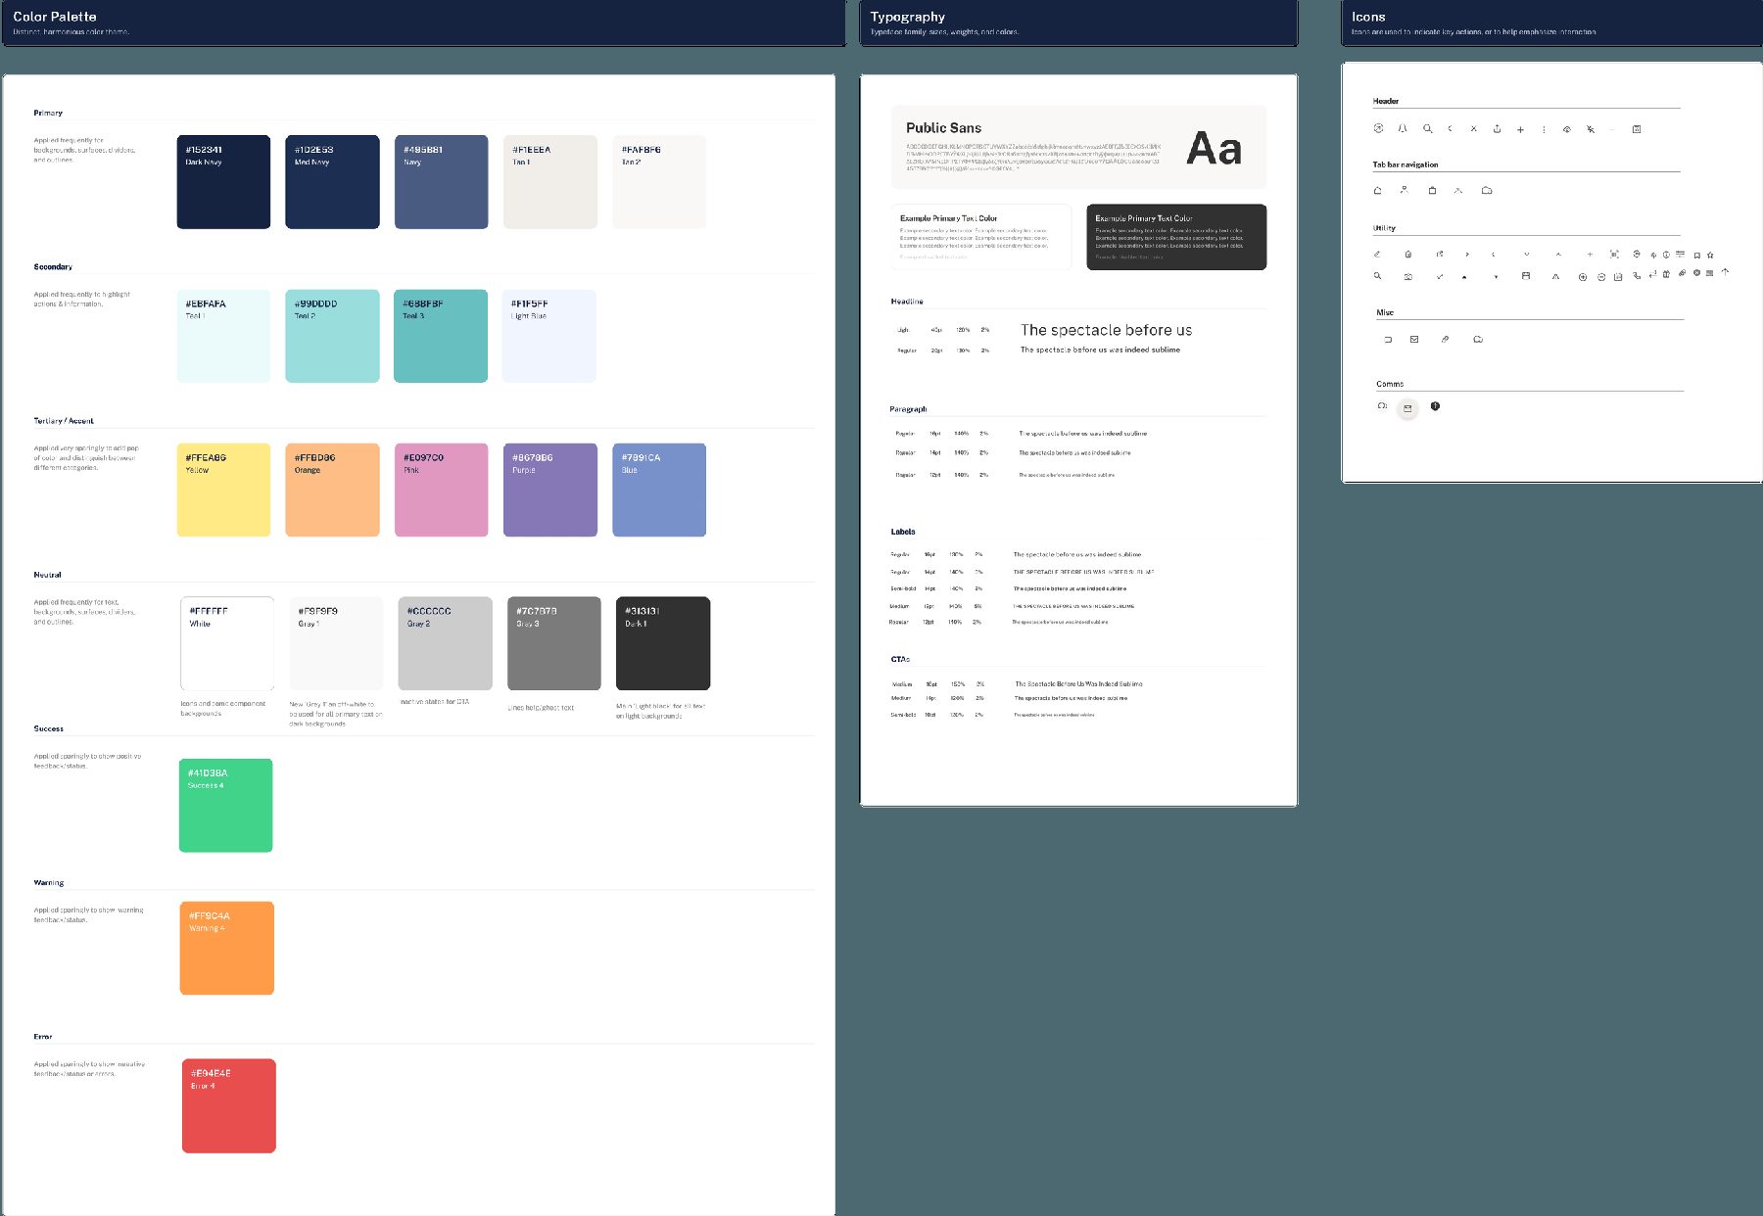Click the scan frame icon in Utility icons

(1614, 255)
